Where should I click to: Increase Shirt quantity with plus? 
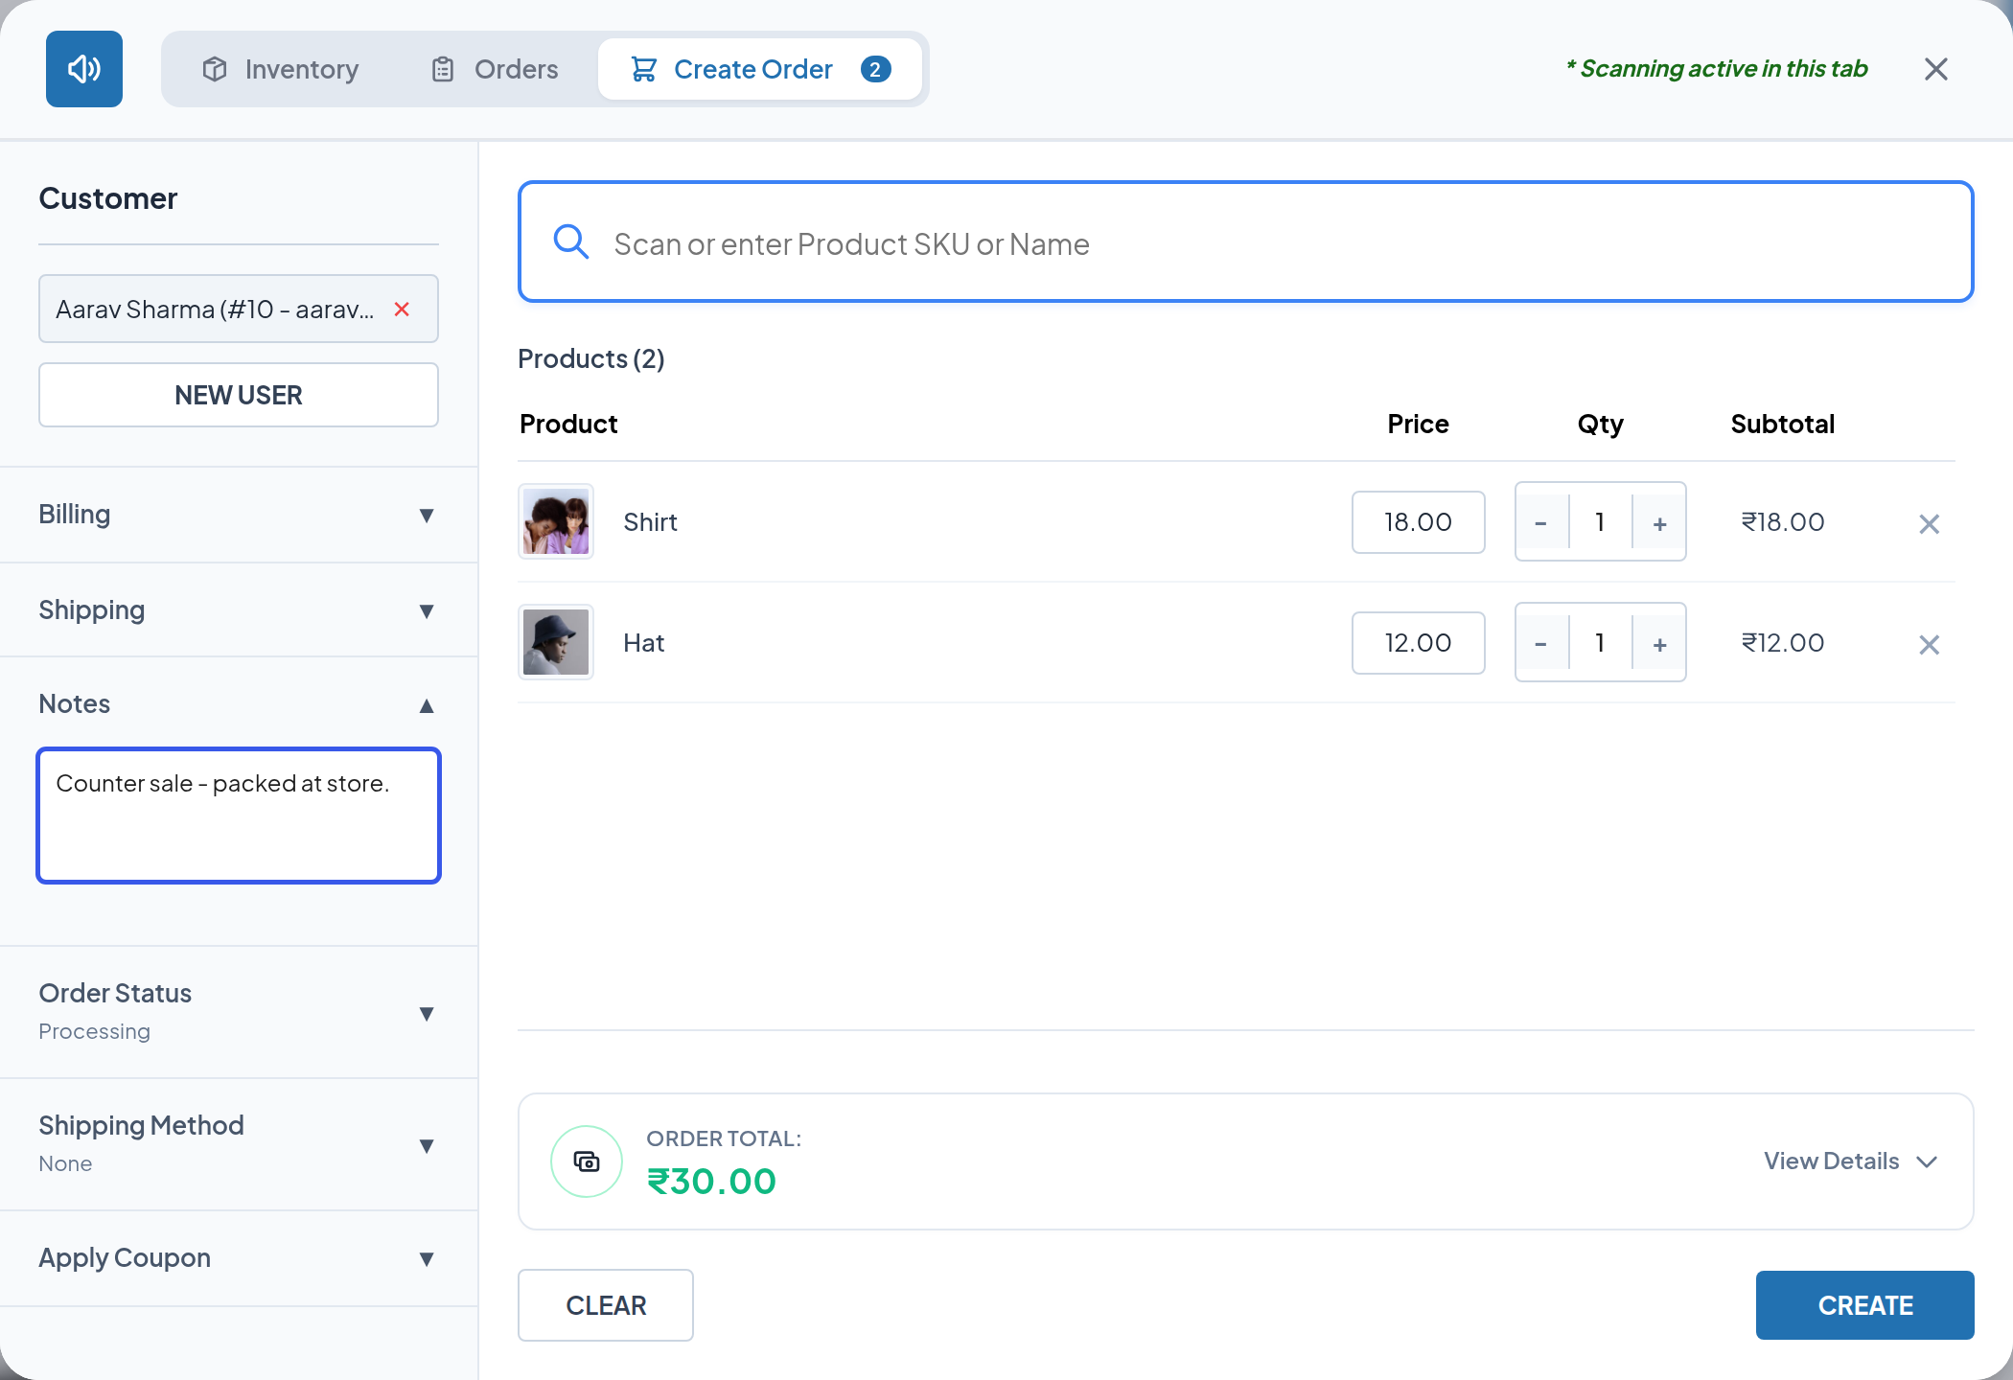click(1660, 522)
